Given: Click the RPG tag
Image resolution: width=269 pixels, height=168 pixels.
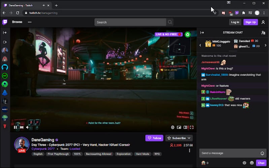Looking at the screenshot, I should (157, 154).
